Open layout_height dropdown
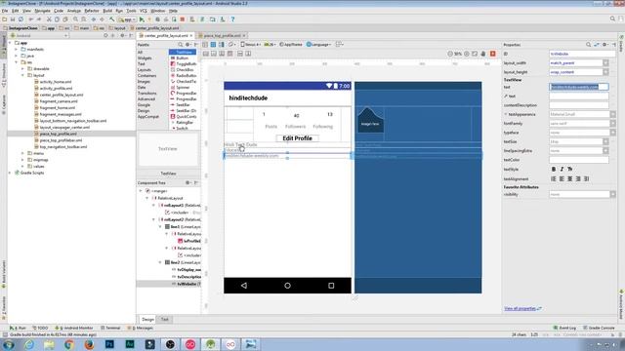This screenshot has height=351, width=625. (x=605, y=72)
